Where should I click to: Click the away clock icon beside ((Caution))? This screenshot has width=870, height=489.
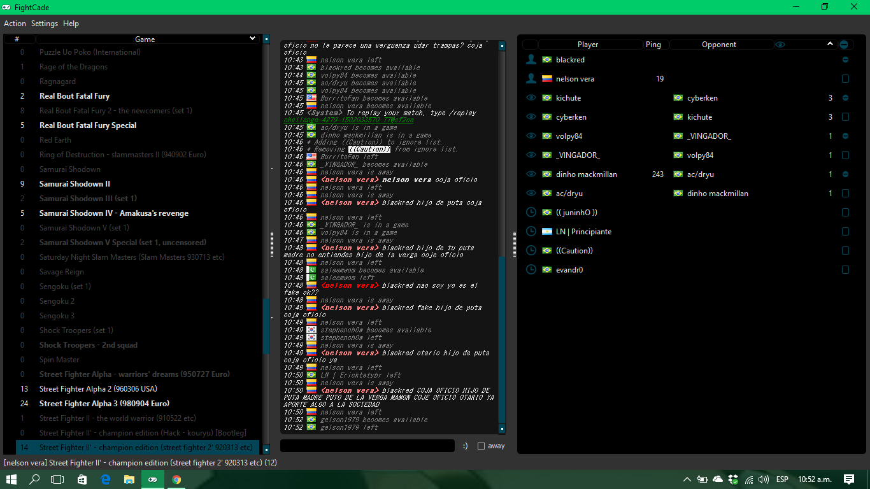(x=531, y=250)
